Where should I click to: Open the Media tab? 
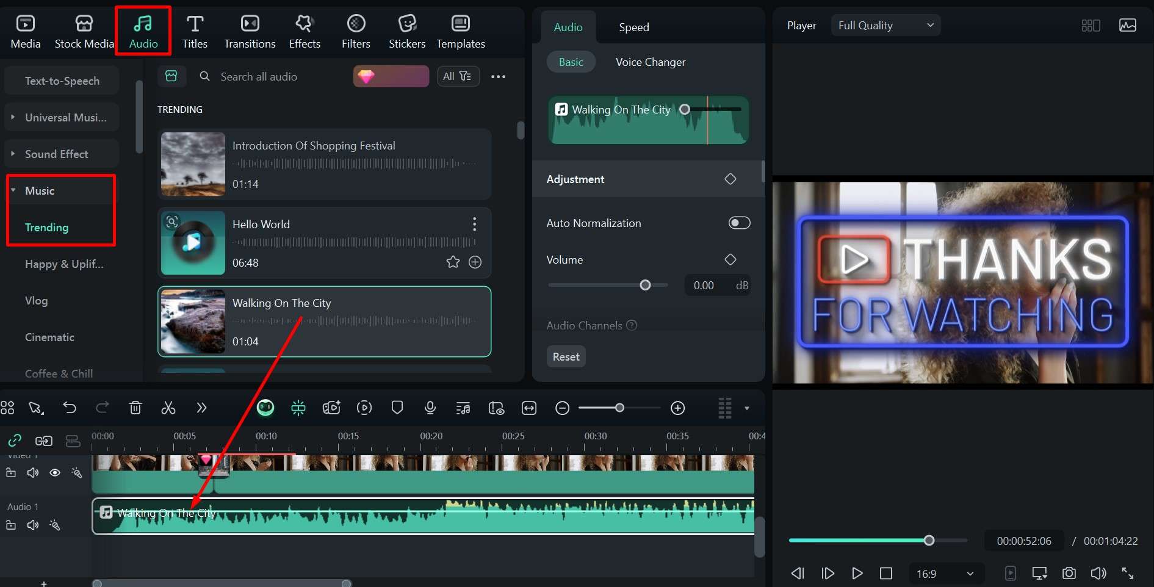(26, 32)
